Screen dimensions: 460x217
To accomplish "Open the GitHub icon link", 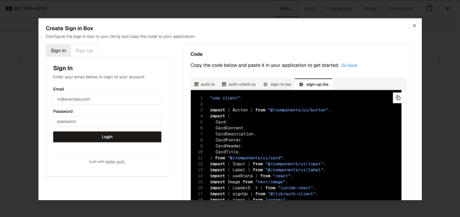I will point(429,9).
